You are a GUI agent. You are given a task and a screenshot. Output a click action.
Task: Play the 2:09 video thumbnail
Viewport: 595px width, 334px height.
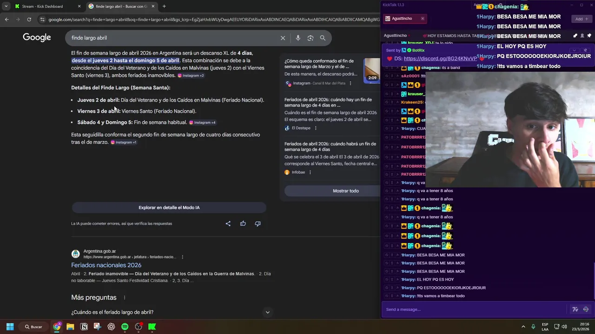(372, 70)
